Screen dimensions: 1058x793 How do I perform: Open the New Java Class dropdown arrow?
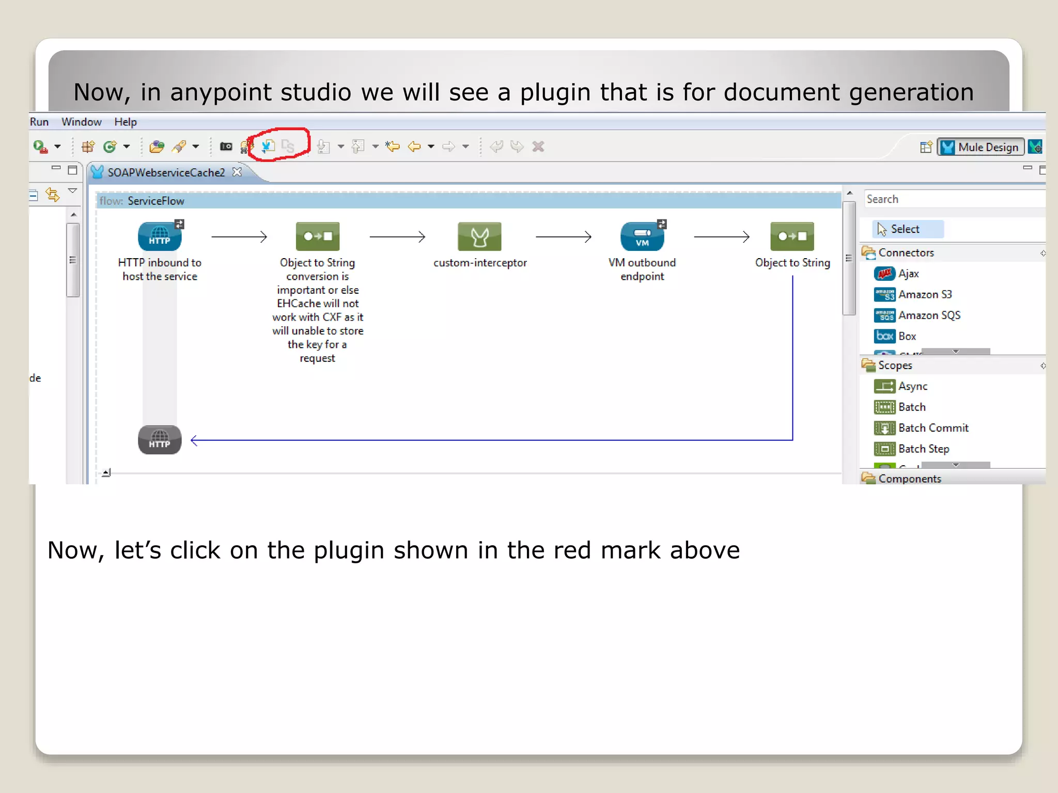pyautogui.click(x=127, y=147)
